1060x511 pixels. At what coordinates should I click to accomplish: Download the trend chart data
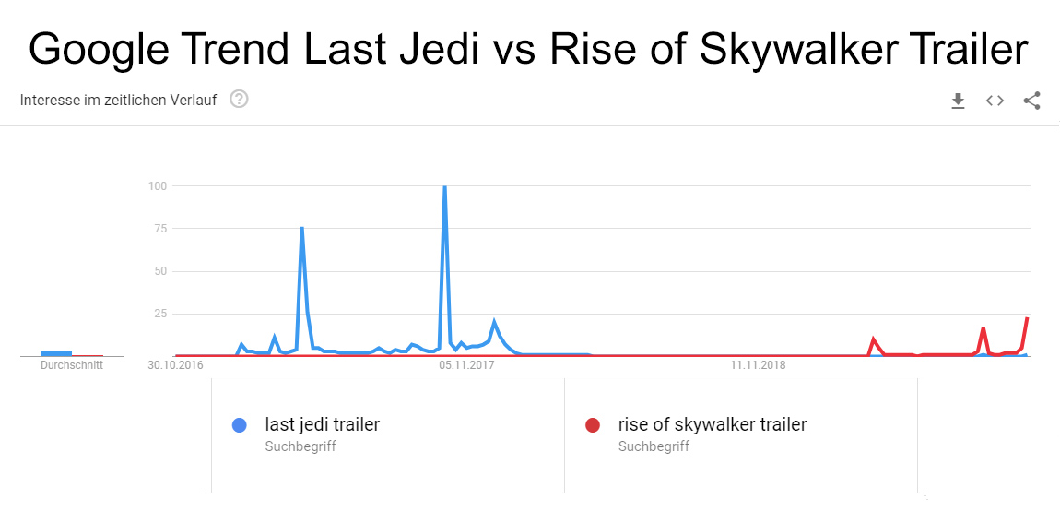click(958, 101)
